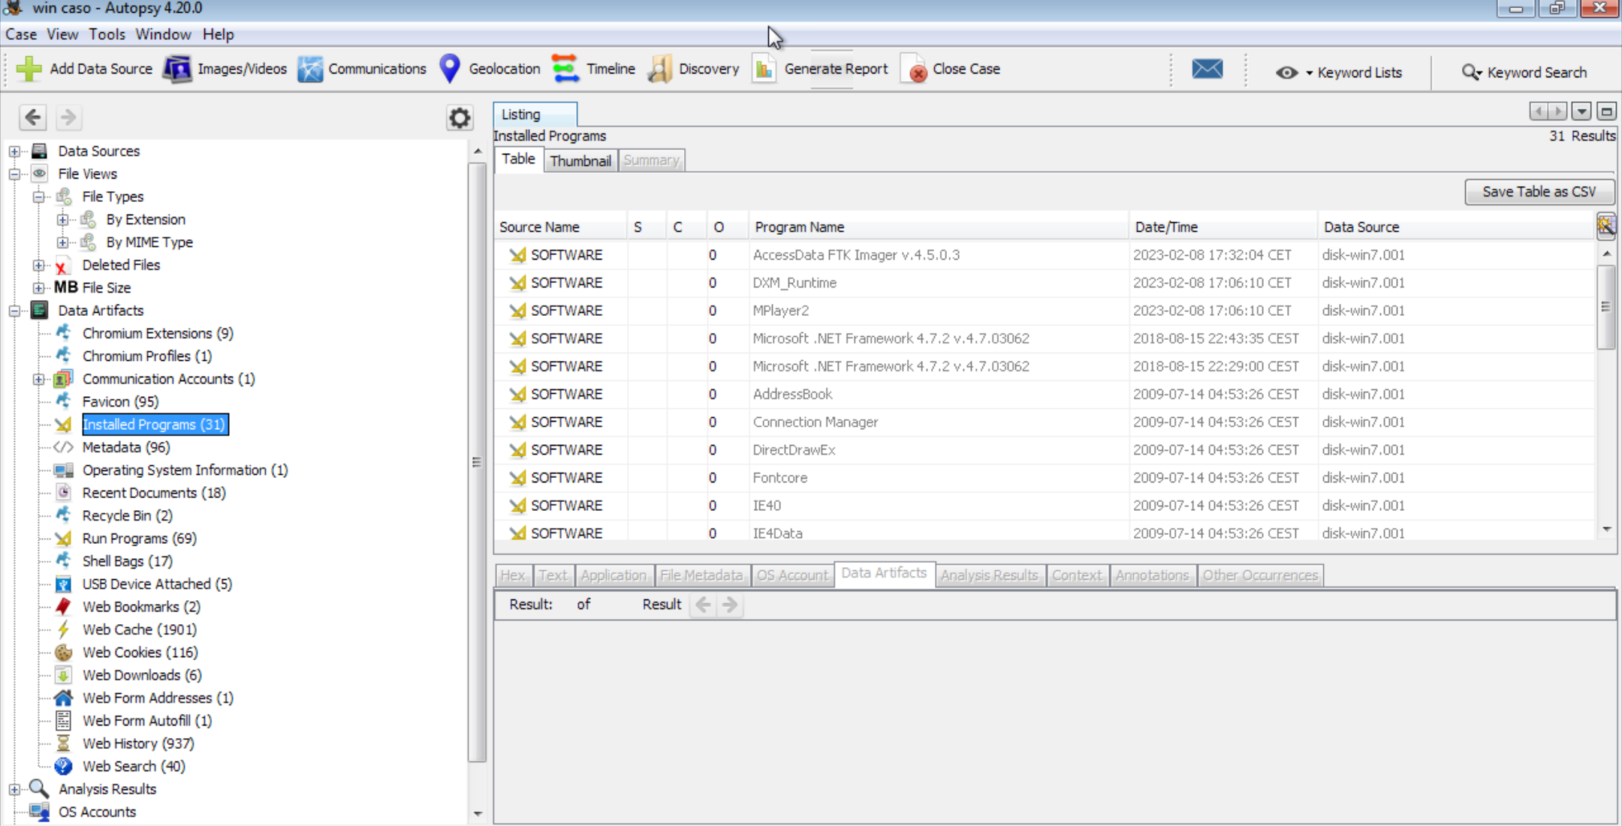Viewport: 1622px width, 826px height.
Task: Open the Geolocation map pin icon
Action: point(449,69)
